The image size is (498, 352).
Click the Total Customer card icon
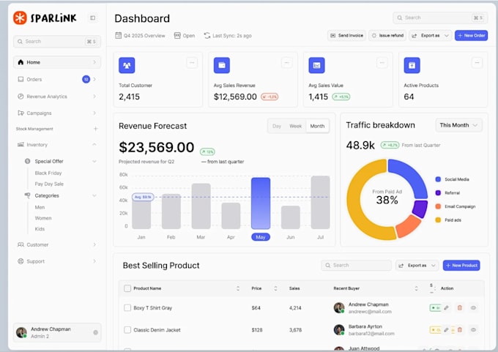[x=127, y=65]
